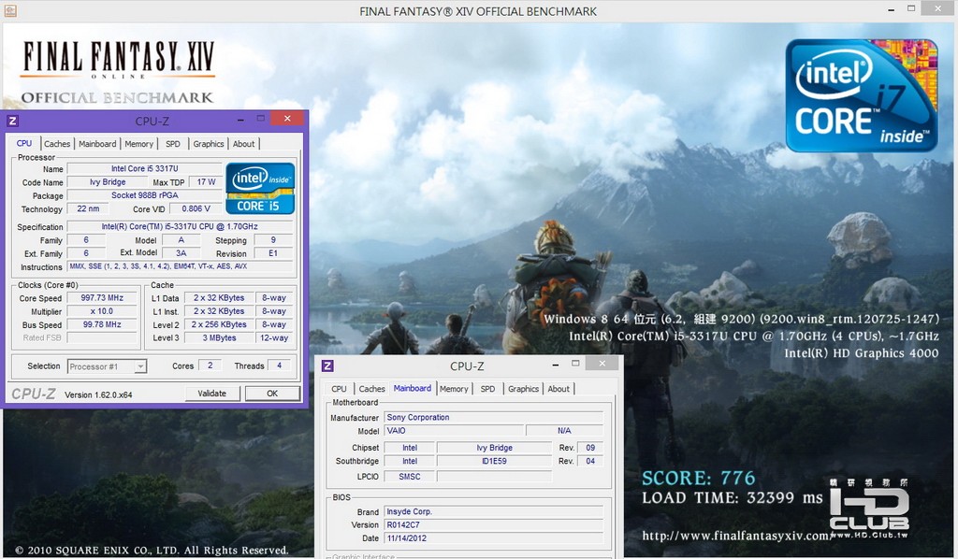Viewport: 958px width, 559px height.
Task: Open Graphics tab in the Mainboard CPU-Z window
Action: point(523,389)
